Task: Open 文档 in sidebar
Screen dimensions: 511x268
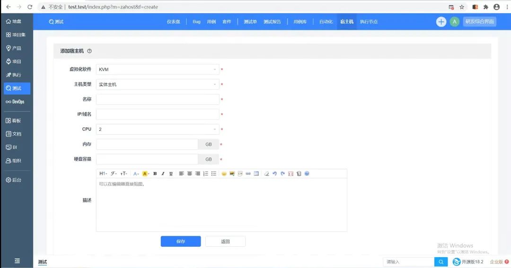Action: (x=14, y=134)
